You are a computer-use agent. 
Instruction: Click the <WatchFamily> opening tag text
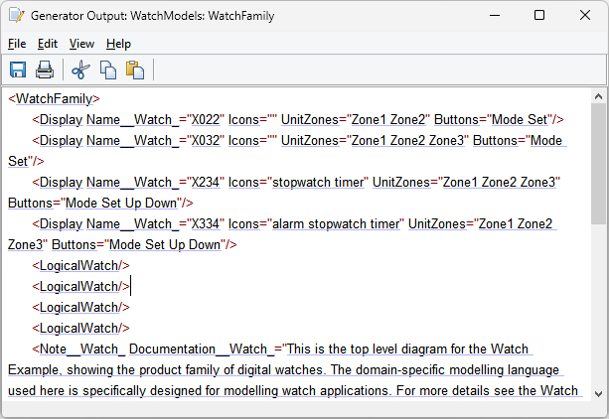(x=54, y=98)
